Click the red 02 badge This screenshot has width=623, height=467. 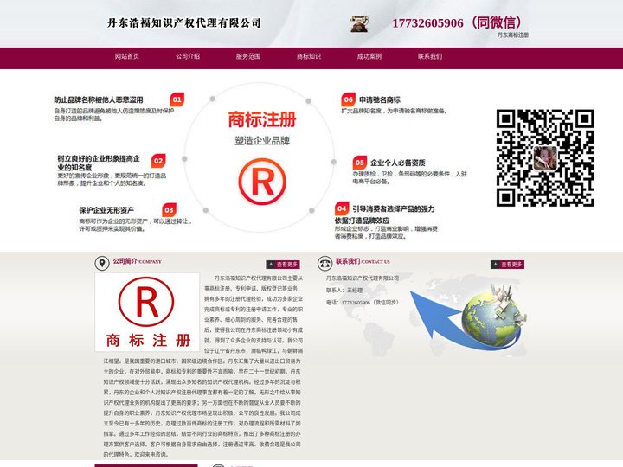[x=158, y=161]
